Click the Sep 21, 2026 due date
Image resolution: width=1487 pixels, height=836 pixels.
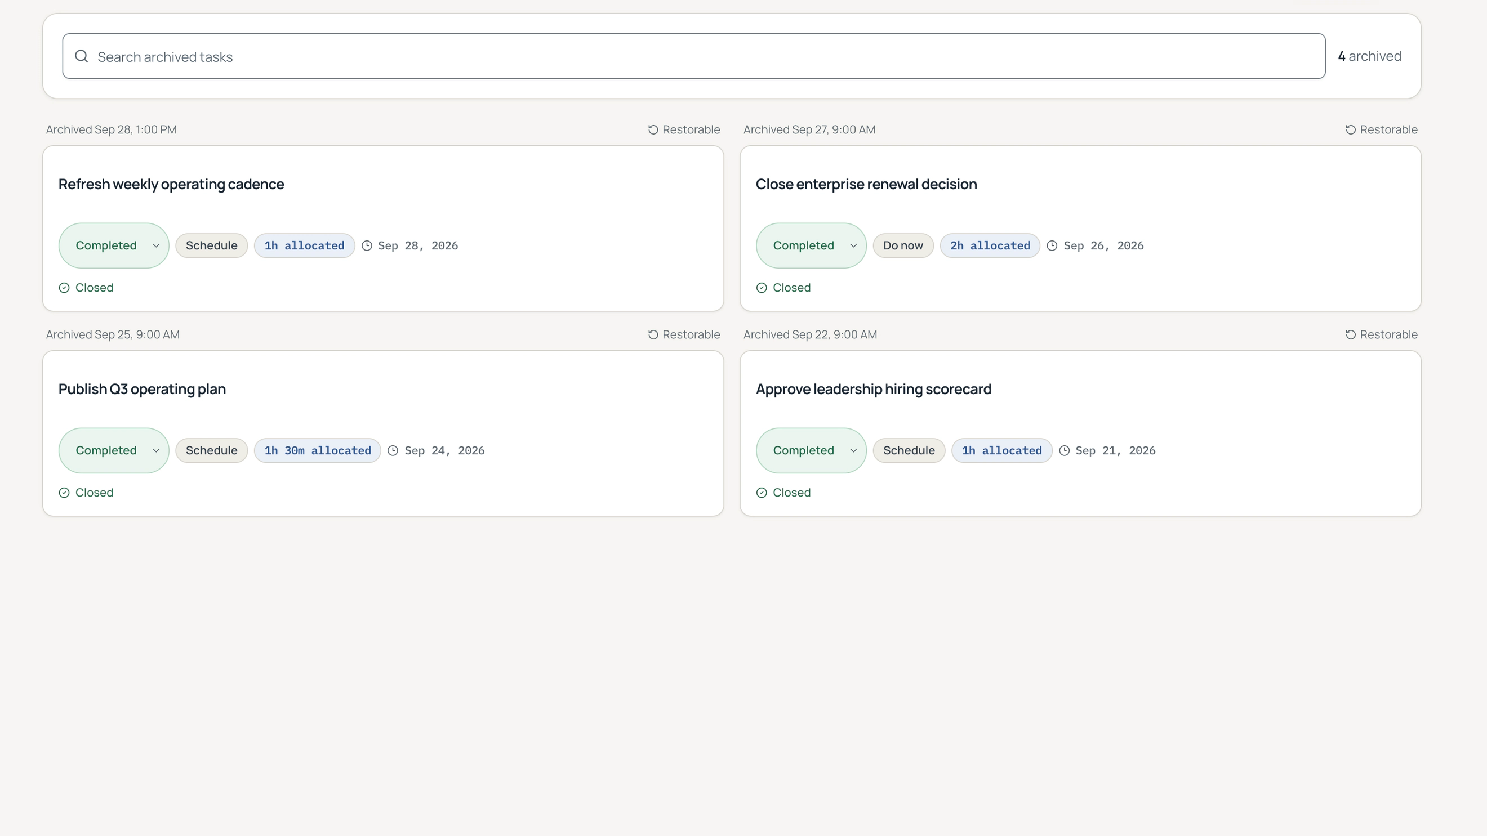point(1115,450)
